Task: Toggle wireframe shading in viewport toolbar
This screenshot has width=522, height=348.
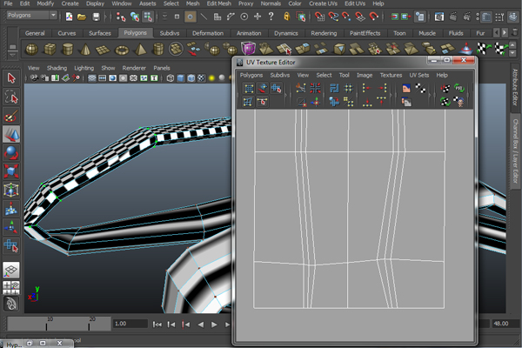Action: 171,78
